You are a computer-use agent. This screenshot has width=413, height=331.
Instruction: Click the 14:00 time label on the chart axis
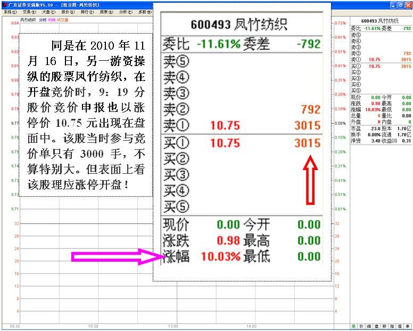click(x=251, y=327)
